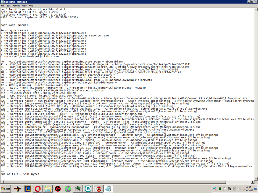The image size is (258, 193).
Task: Click the opera_crashreporter.exe process line
Action: pyautogui.click(x=55, y=36)
